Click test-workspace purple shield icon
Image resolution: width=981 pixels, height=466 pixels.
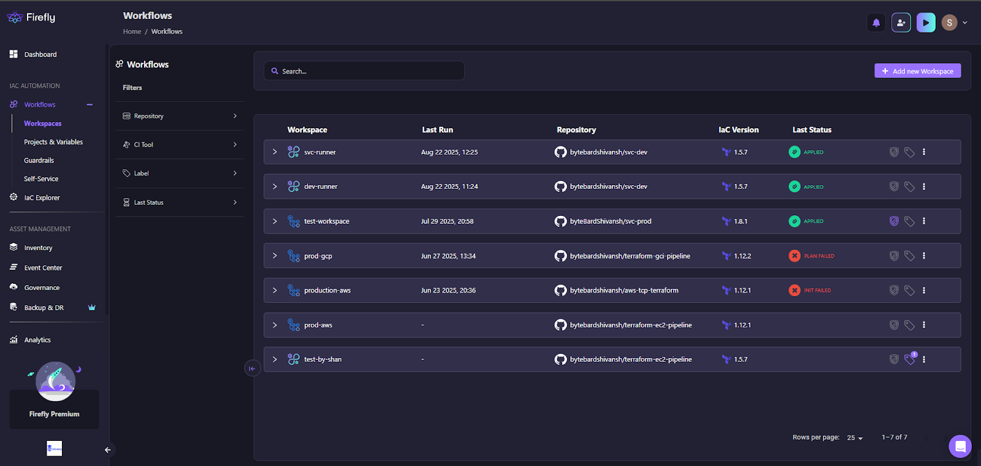pyautogui.click(x=894, y=221)
